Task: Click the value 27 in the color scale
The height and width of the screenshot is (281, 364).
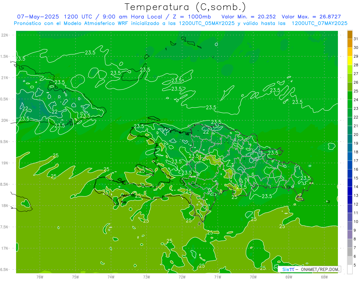Action: [356, 74]
